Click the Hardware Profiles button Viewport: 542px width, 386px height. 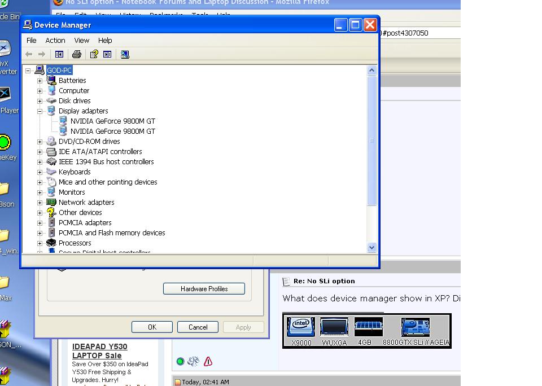(204, 289)
